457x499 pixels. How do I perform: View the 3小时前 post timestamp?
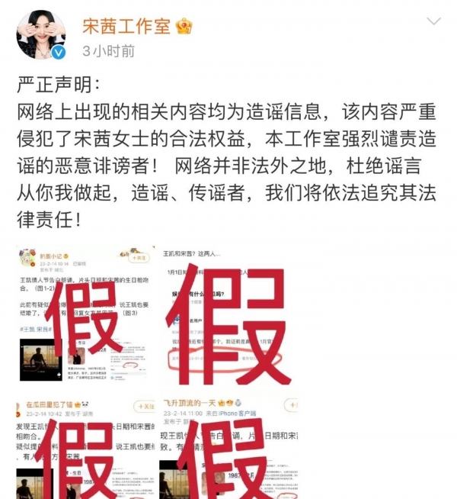tap(108, 51)
